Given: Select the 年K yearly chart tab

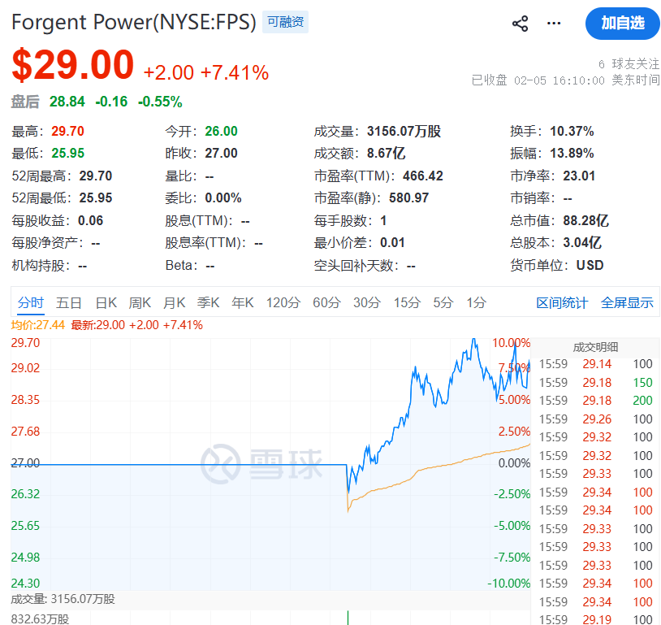Looking at the screenshot, I should (243, 303).
